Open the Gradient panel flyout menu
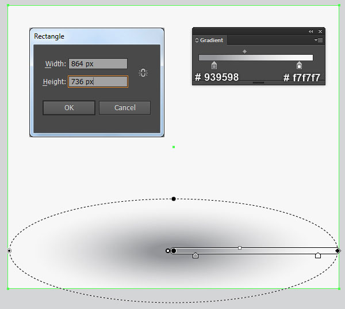Screen dimensions: 345x309 pyautogui.click(x=319, y=40)
